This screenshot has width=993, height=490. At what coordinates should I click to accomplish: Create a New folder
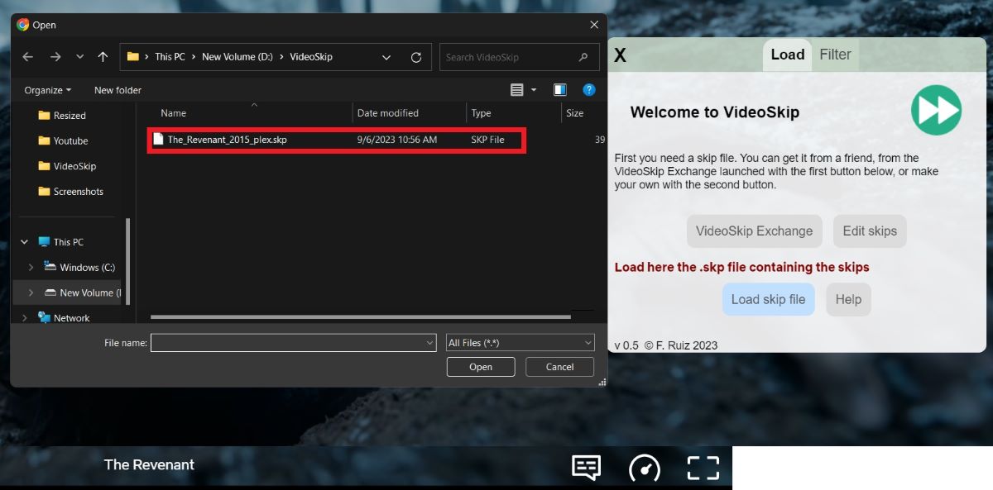118,90
